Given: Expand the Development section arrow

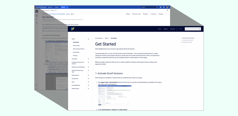Looking at the screenshot, I should (88, 79).
